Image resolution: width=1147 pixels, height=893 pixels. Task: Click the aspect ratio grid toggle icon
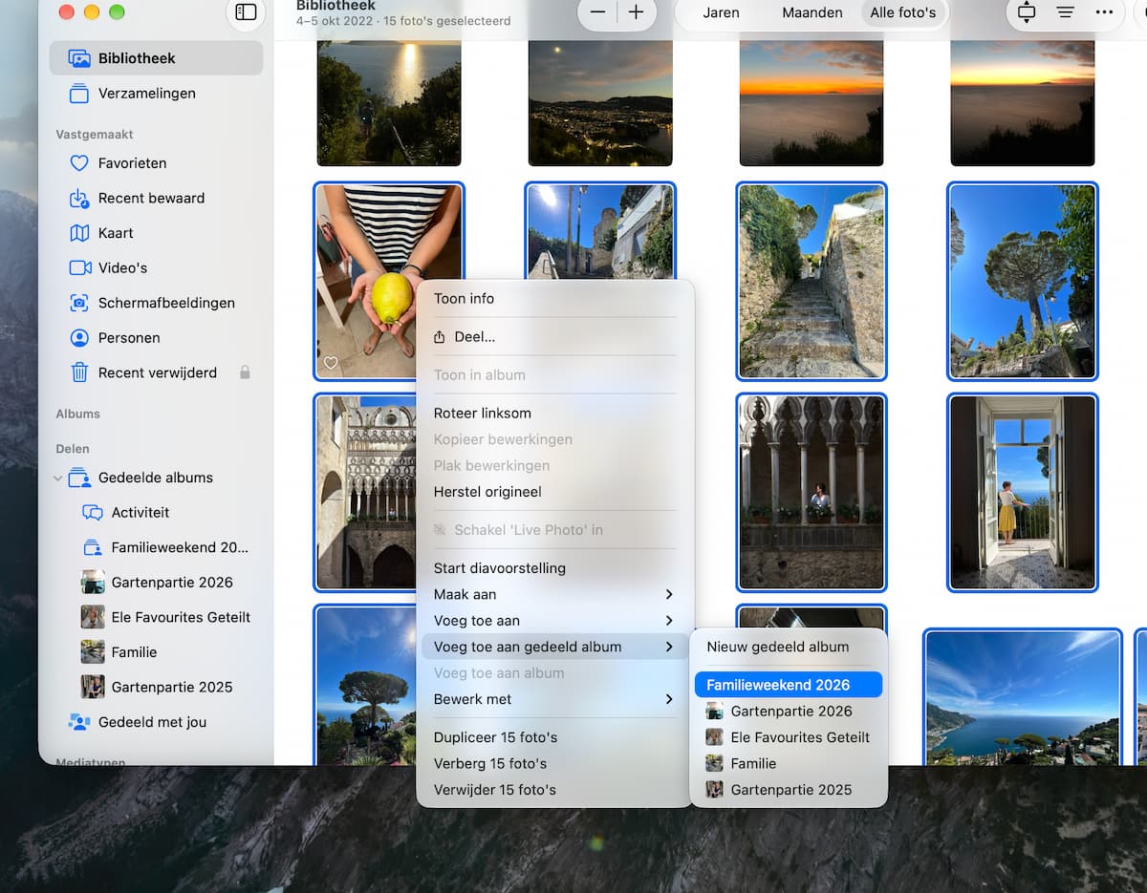(1027, 12)
